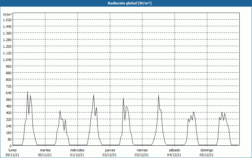Click Friday's radiation peak near 600

coord(158,95)
